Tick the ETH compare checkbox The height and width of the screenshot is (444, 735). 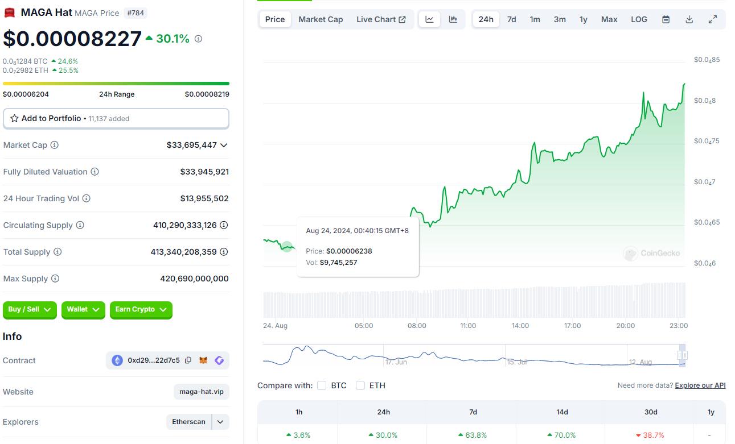point(360,385)
